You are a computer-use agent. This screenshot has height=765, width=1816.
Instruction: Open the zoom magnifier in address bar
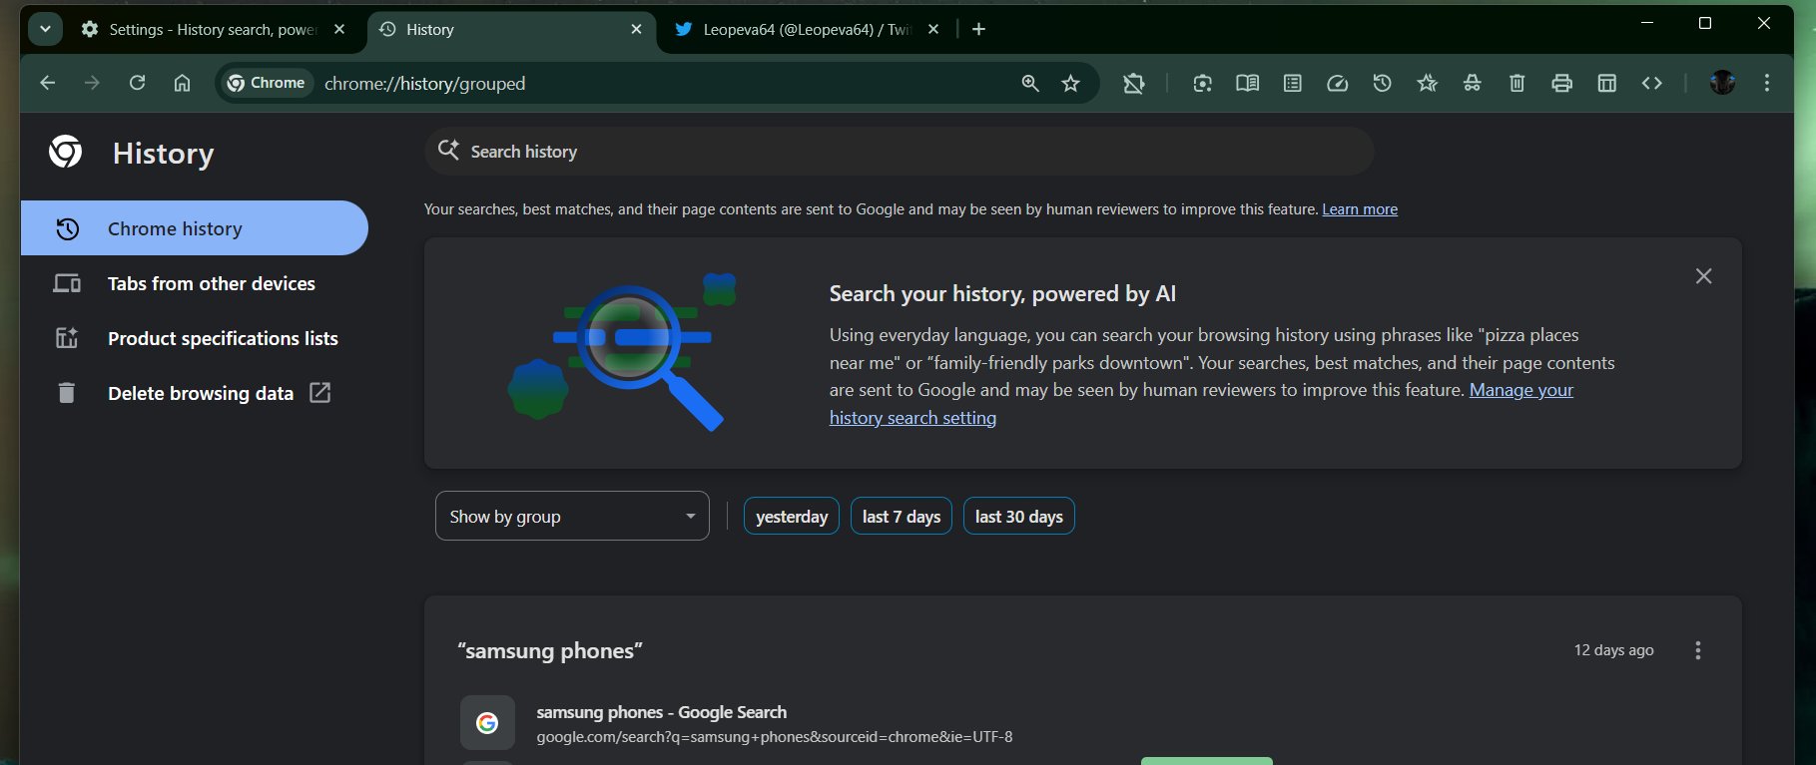pos(1030,83)
